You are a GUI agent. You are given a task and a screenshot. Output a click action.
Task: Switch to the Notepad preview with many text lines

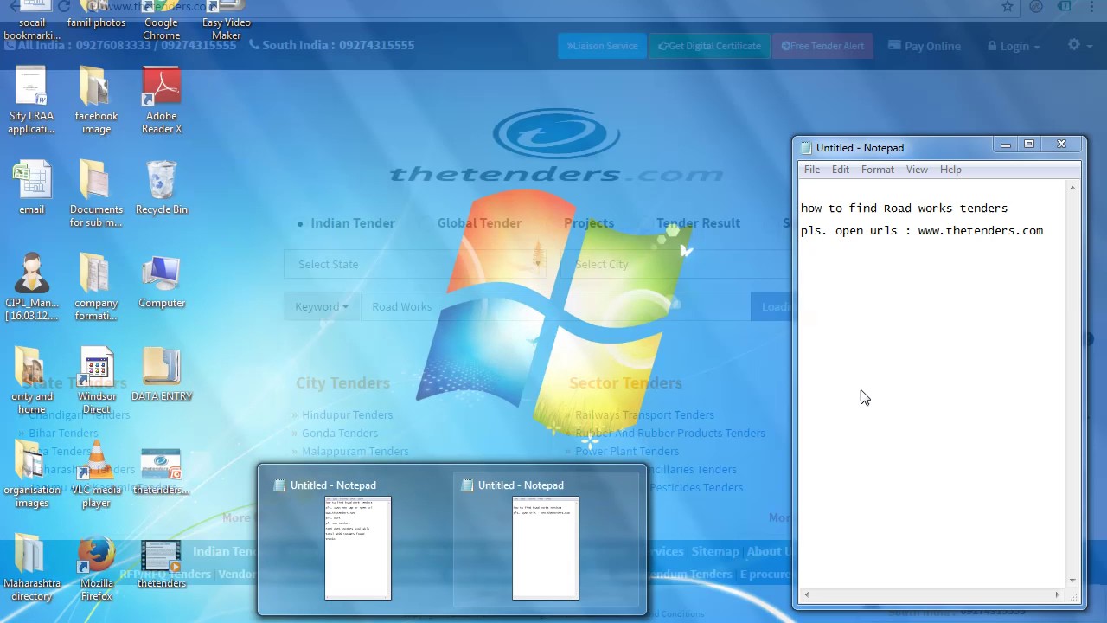(358, 539)
